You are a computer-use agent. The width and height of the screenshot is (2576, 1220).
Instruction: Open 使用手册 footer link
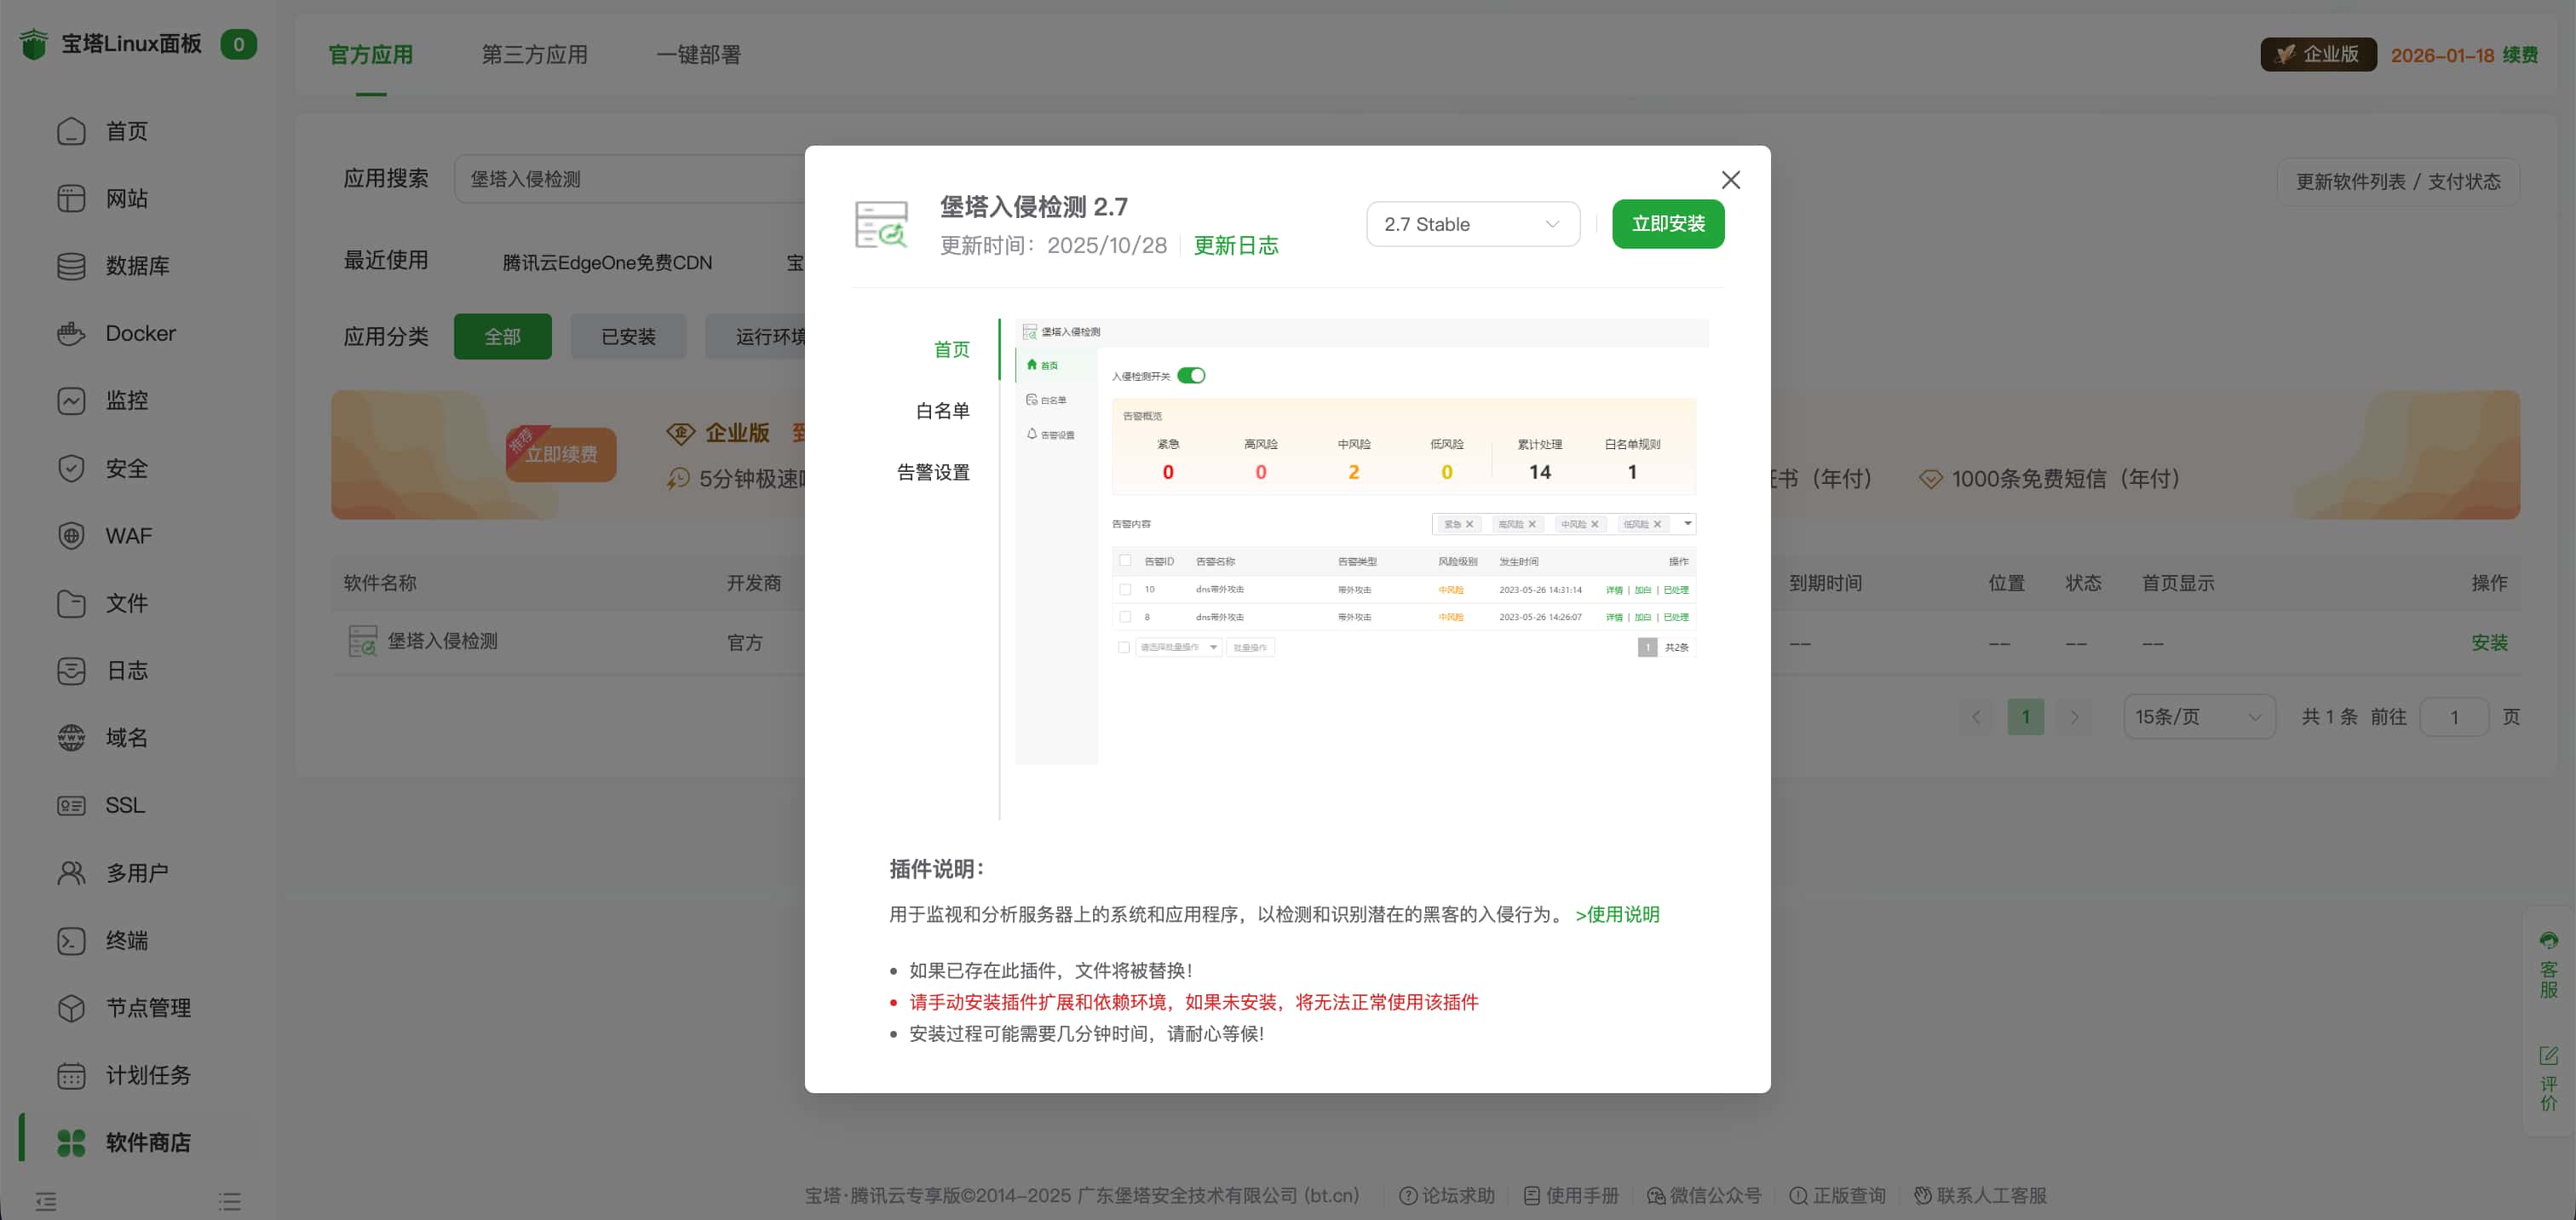click(1570, 1195)
